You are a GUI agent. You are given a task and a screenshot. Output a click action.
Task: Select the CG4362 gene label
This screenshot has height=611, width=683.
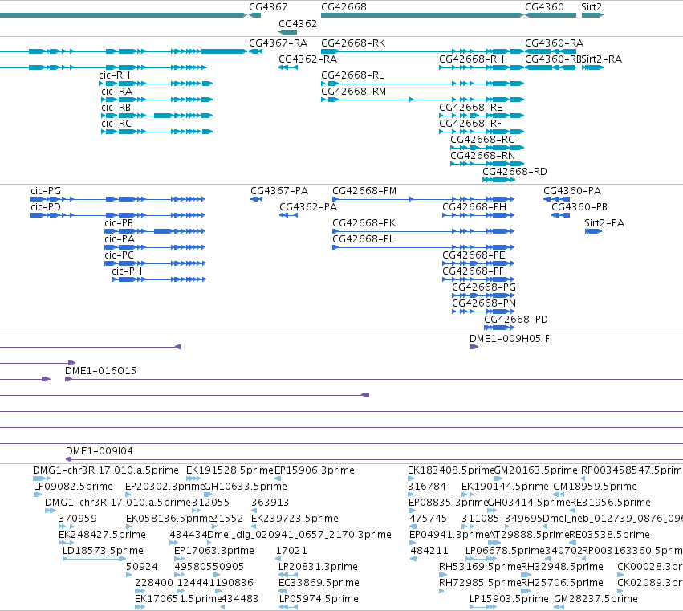[x=298, y=24]
